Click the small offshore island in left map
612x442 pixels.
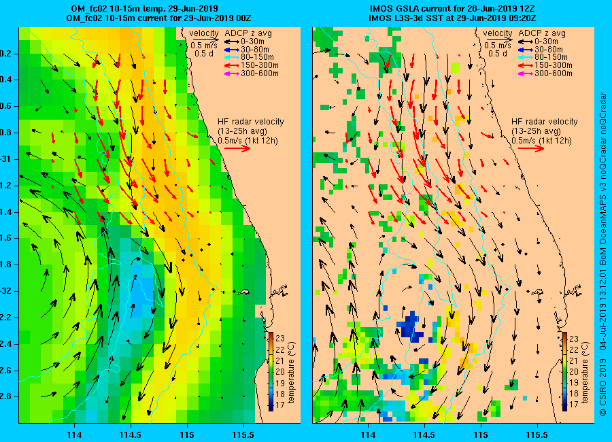point(243,292)
